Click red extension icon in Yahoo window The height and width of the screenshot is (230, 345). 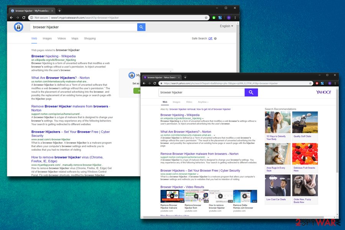tap(317, 84)
